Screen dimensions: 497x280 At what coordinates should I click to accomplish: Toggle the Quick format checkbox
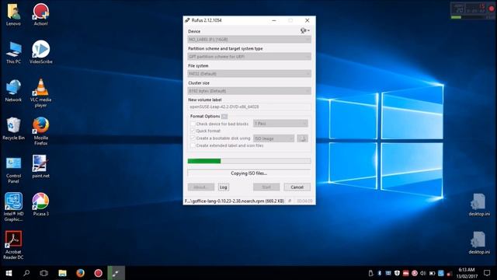click(193, 131)
